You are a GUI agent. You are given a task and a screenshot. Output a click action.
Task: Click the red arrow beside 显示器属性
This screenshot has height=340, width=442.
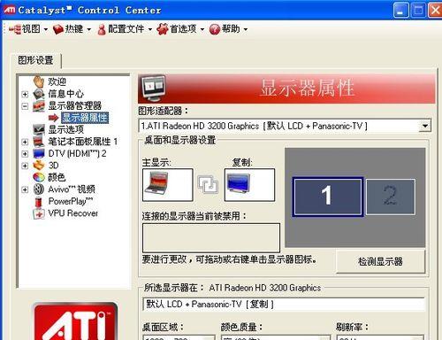[54, 118]
